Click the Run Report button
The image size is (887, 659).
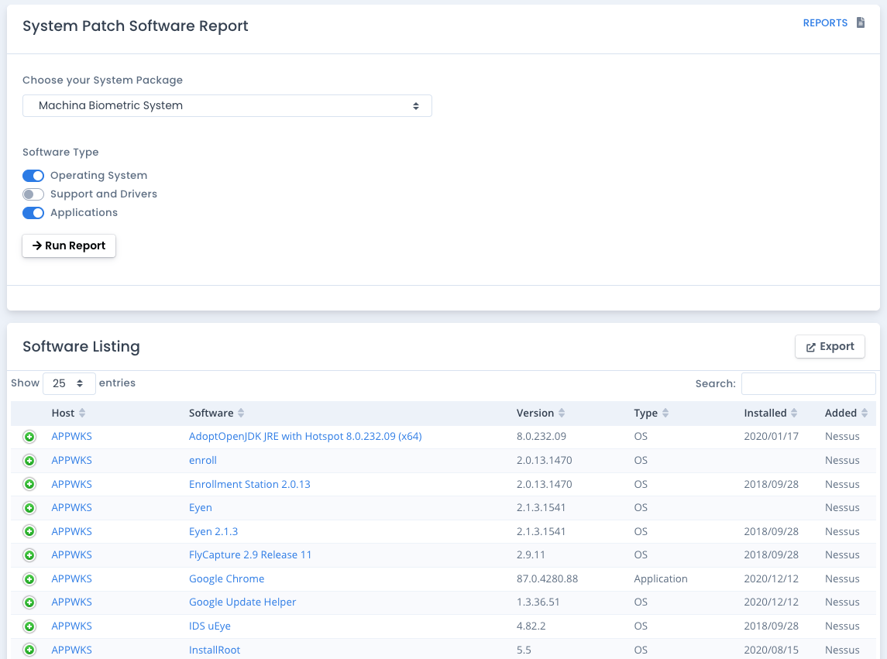(69, 245)
